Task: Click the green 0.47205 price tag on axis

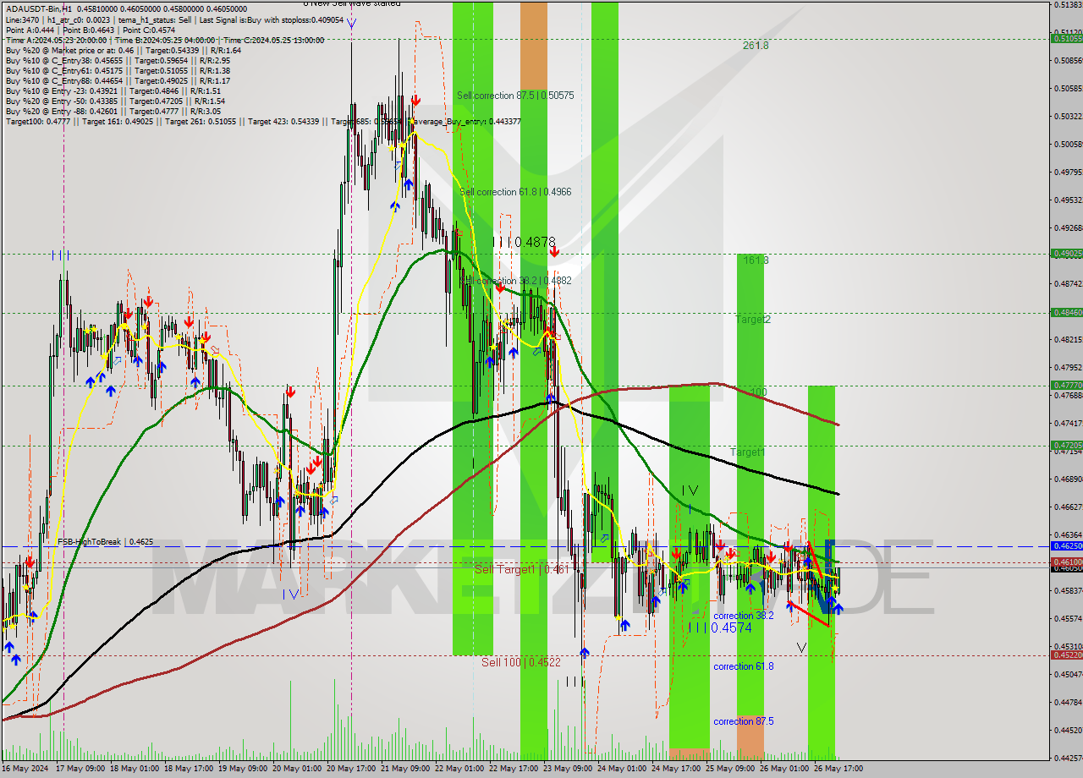Action: pos(1067,445)
